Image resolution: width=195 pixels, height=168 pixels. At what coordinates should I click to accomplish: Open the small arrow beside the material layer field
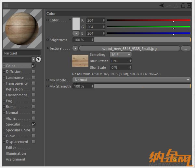[x=33, y=60]
